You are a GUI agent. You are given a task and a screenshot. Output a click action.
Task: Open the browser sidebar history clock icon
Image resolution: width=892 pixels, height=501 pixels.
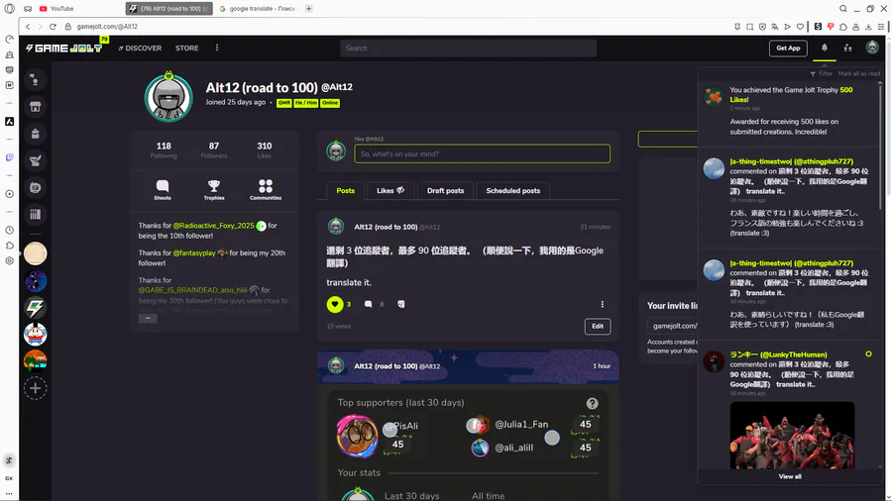point(9,230)
